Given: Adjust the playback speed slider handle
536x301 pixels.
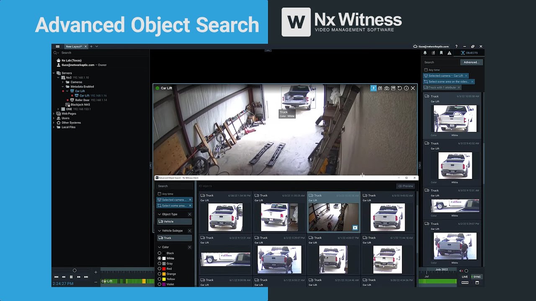Looking at the screenshot, I should [75, 270].
